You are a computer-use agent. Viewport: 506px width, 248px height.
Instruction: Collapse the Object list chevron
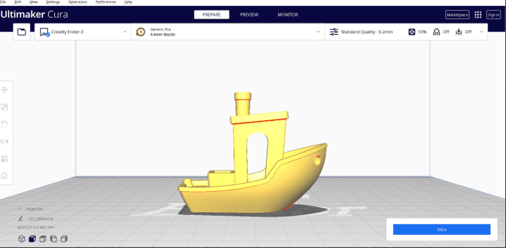[19, 209]
